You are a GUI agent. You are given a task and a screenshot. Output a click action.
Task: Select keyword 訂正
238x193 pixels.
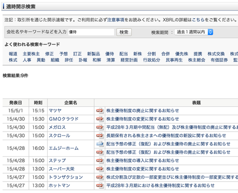77,54
